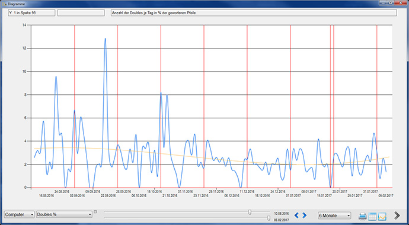Screen dimensions: 409x225
Task: Toggle the small checkbox beside Doubles %
Action: point(95,212)
